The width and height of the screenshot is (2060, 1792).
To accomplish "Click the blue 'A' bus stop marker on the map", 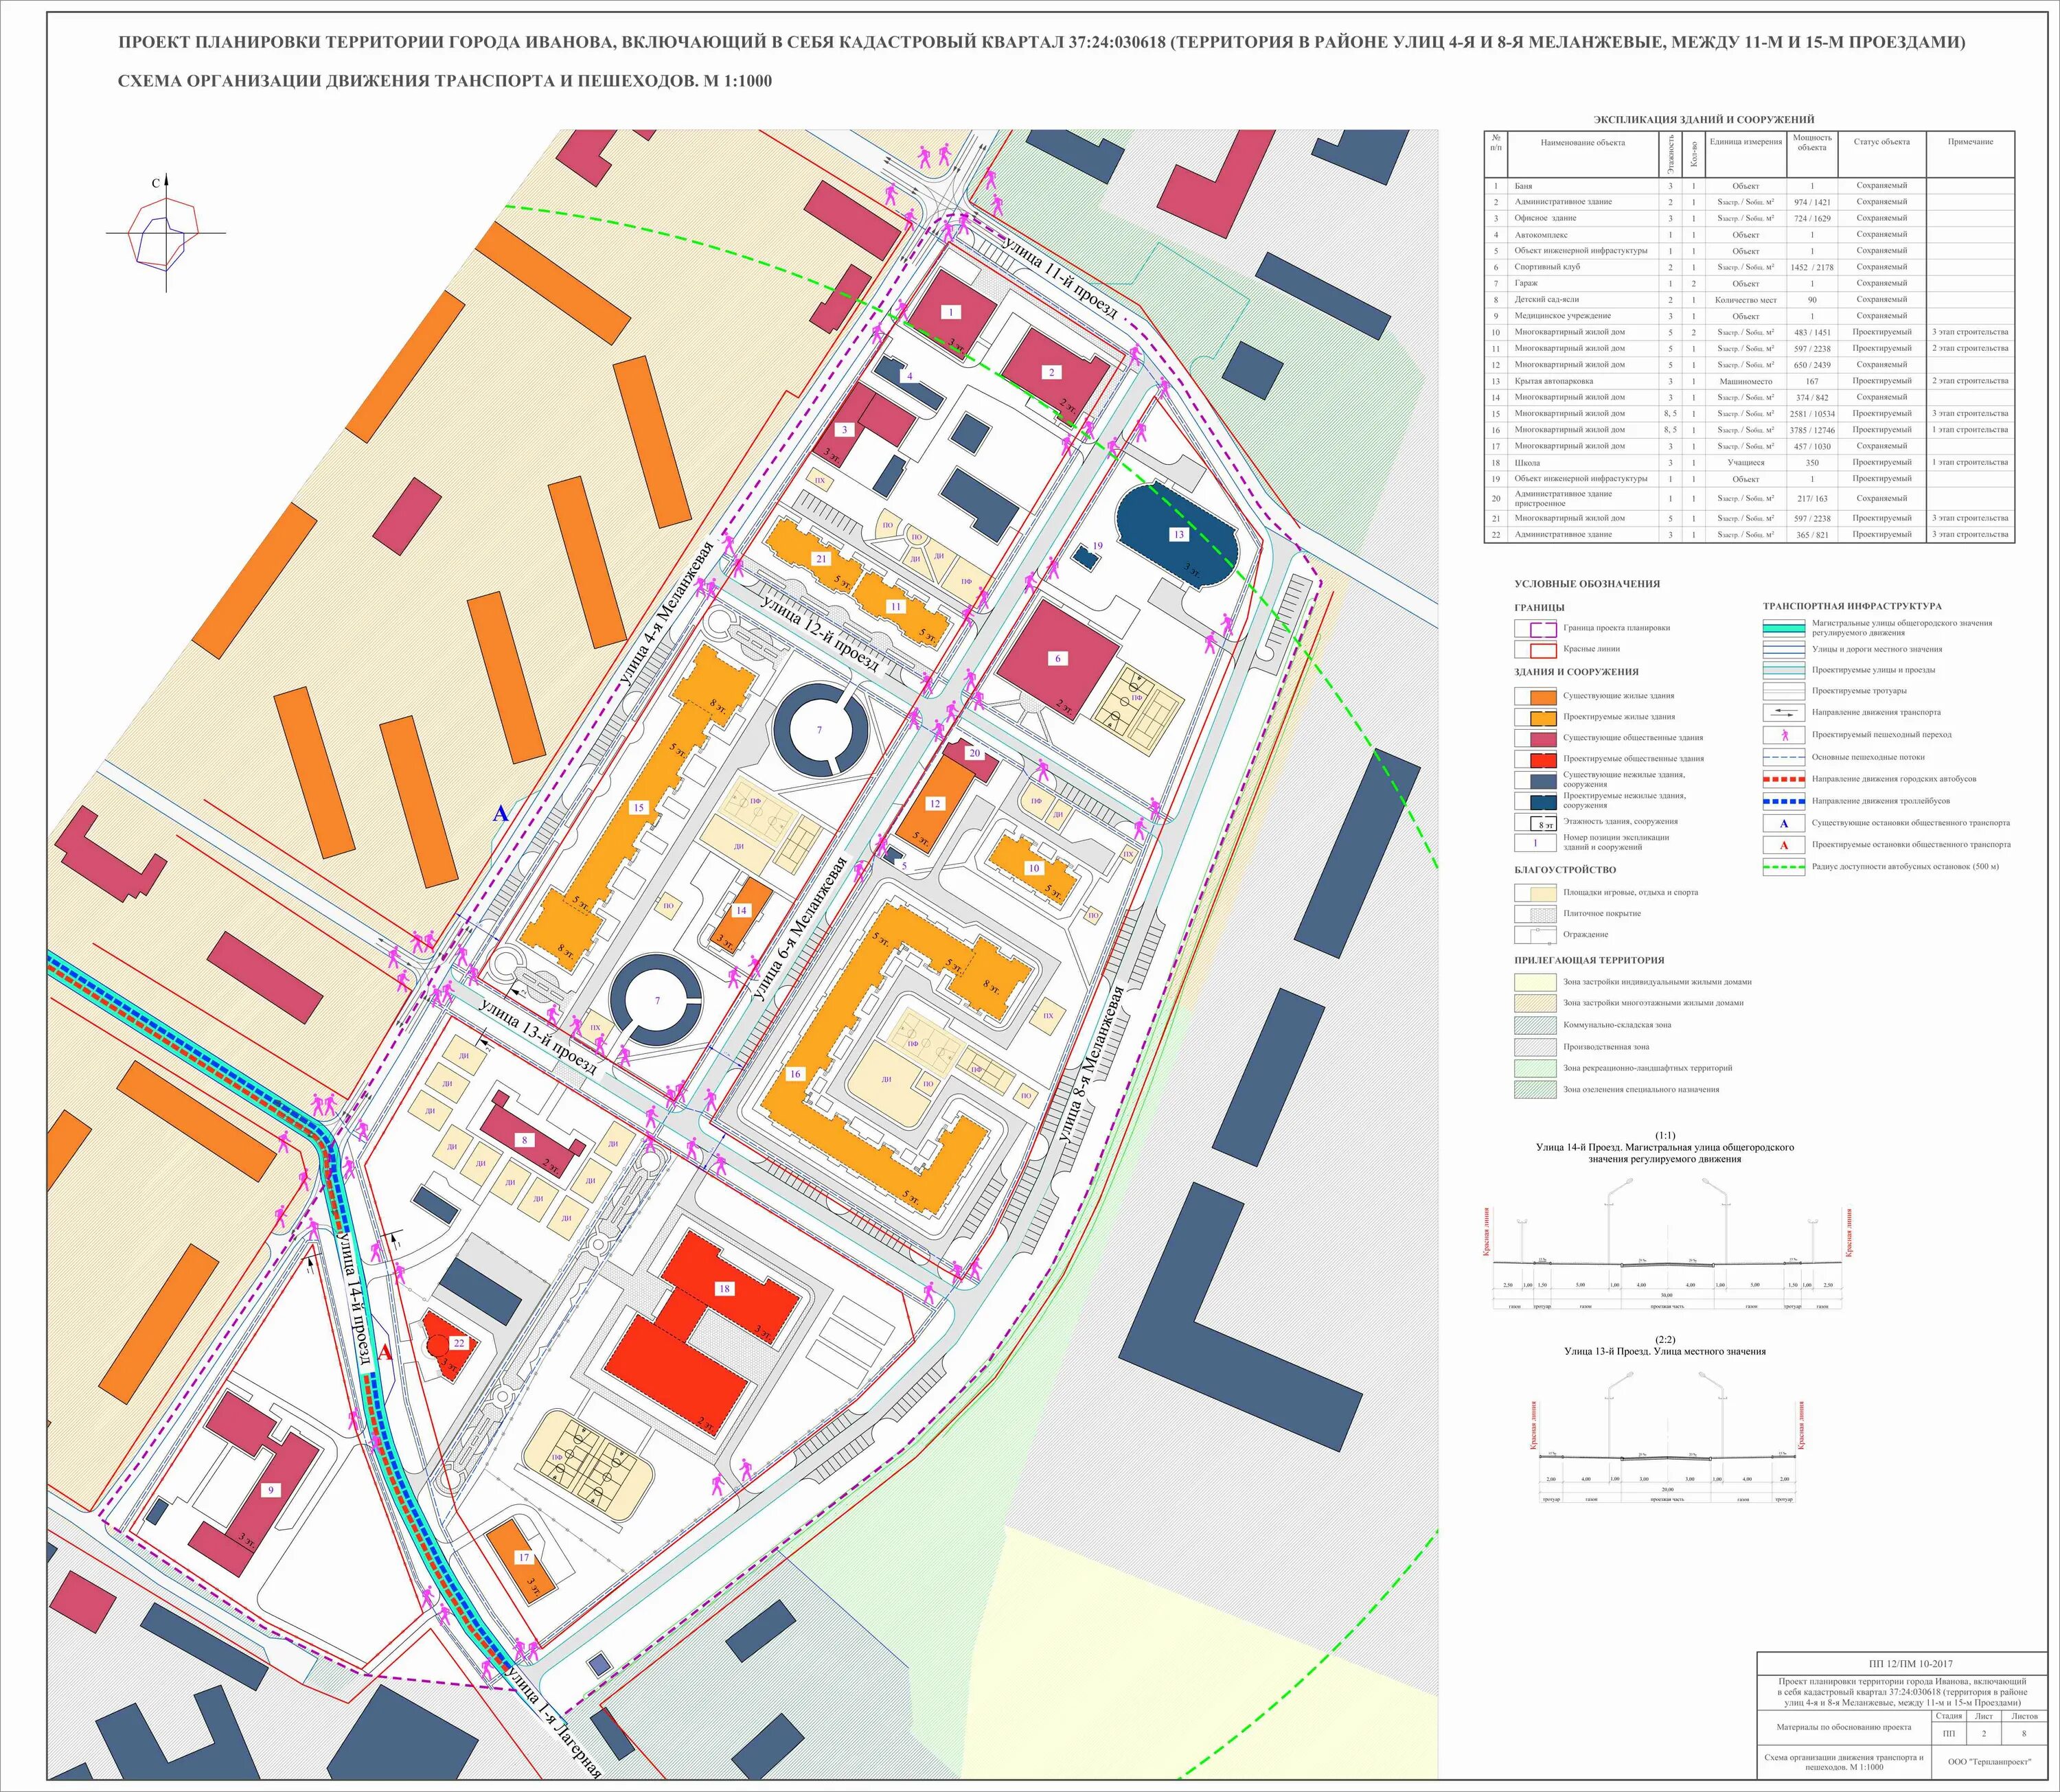I will point(502,815).
